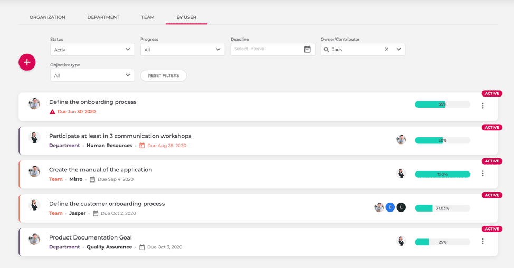The width and height of the screenshot is (514, 268).
Task: Click the 50% progress bar
Action: click(x=442, y=140)
